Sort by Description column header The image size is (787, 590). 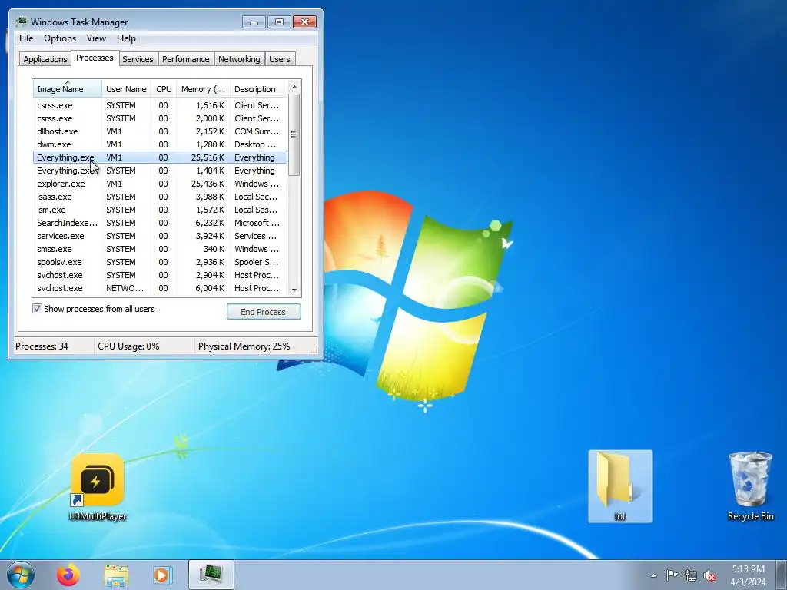click(x=258, y=89)
